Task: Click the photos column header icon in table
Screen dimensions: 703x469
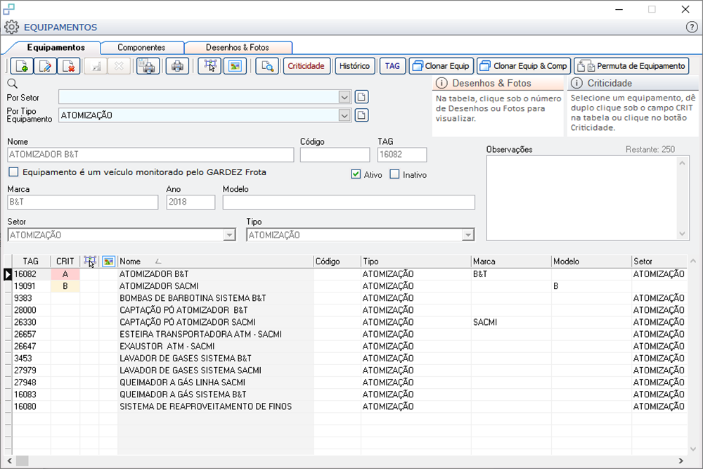Action: pos(108,262)
